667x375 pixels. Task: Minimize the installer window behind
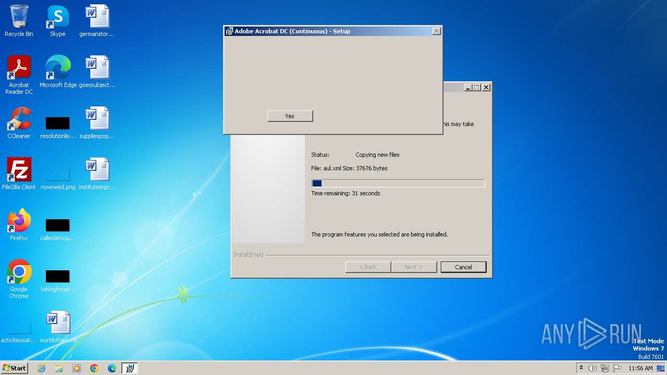467,87
